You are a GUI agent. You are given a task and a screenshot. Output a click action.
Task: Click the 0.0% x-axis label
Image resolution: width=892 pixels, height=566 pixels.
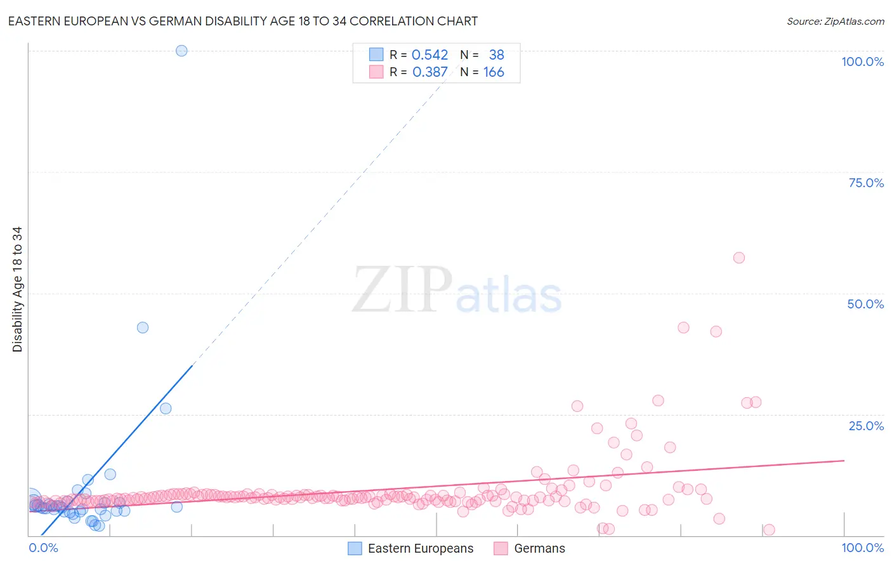tap(43, 548)
